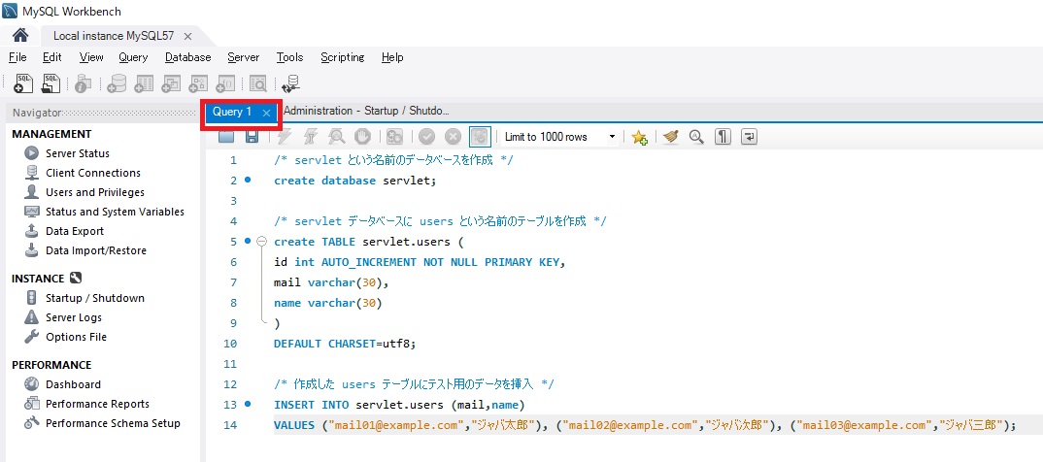Image resolution: width=1043 pixels, height=462 pixels.
Task: Open the Help menu
Action: [392, 57]
